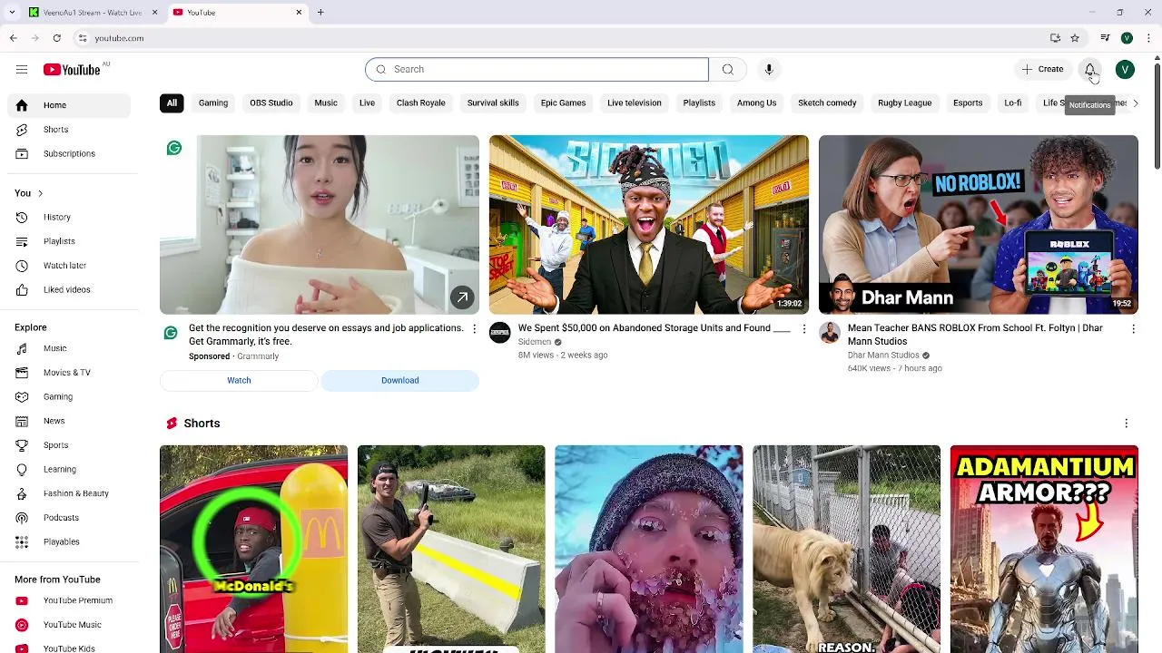Open Liked videos in sidebar
The image size is (1162, 653).
[x=69, y=289]
